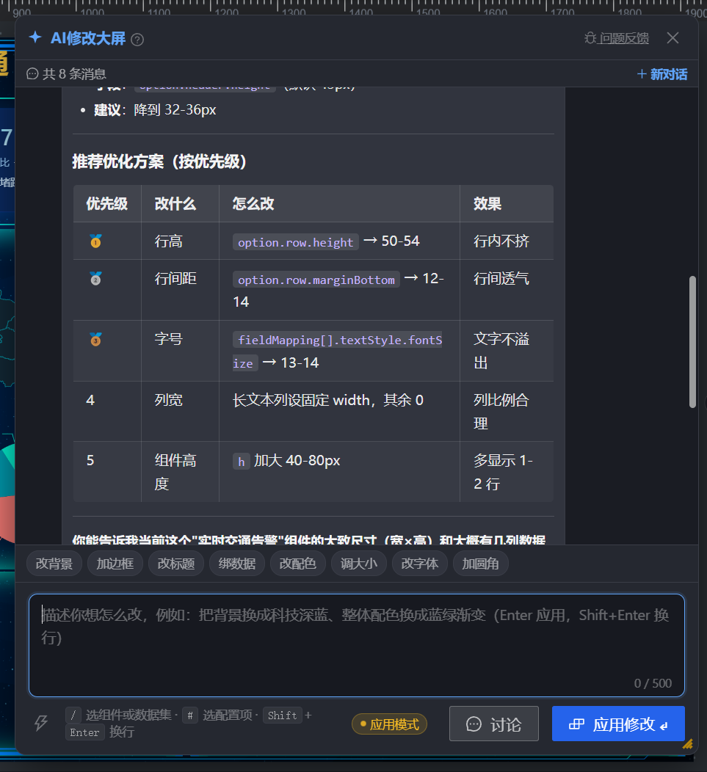Click the 优先级 table header
The width and height of the screenshot is (707, 772).
point(107,204)
